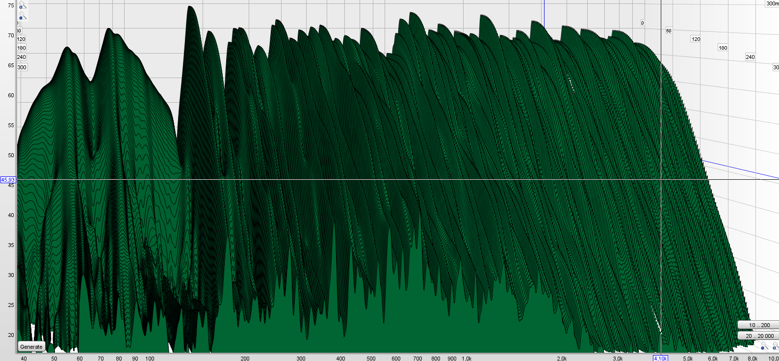The width and height of the screenshot is (779, 361).
Task: Click the 2,0k tick on frequency axis
Action: [x=562, y=358]
